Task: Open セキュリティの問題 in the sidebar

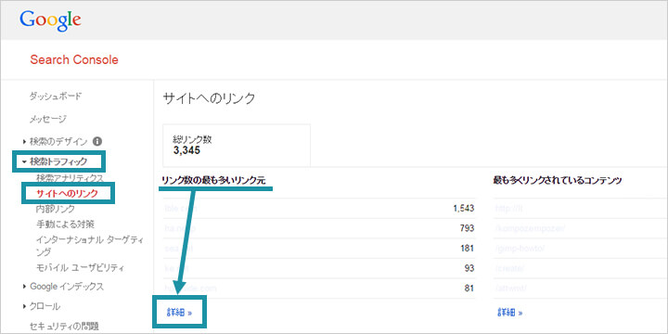Action: [64, 326]
